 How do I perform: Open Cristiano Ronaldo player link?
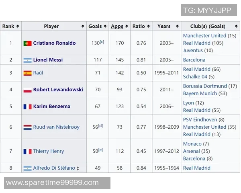tap(54, 43)
